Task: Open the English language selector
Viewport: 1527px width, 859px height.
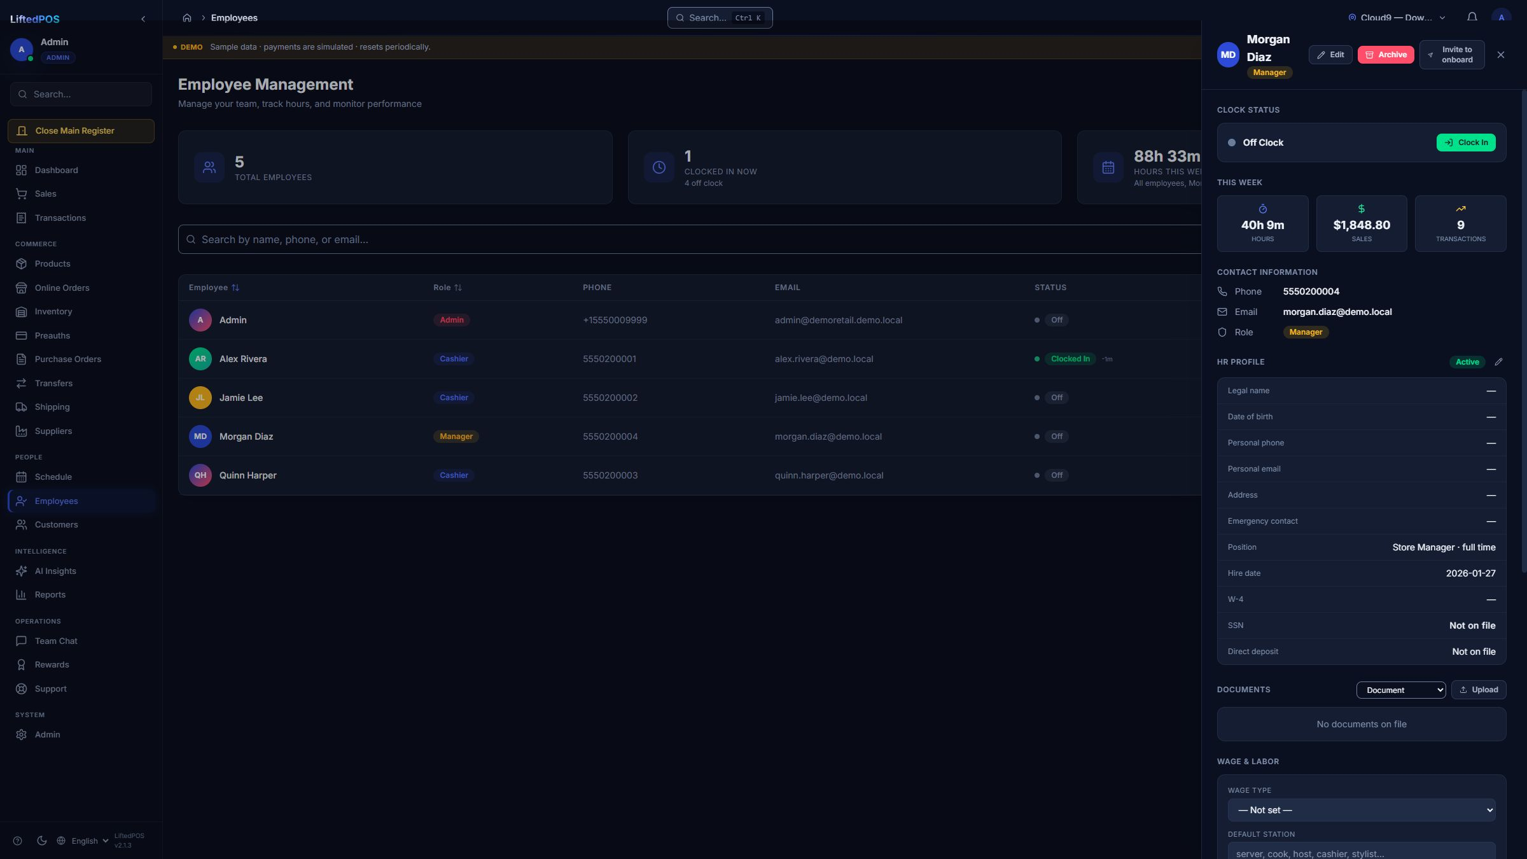Action: (x=83, y=841)
